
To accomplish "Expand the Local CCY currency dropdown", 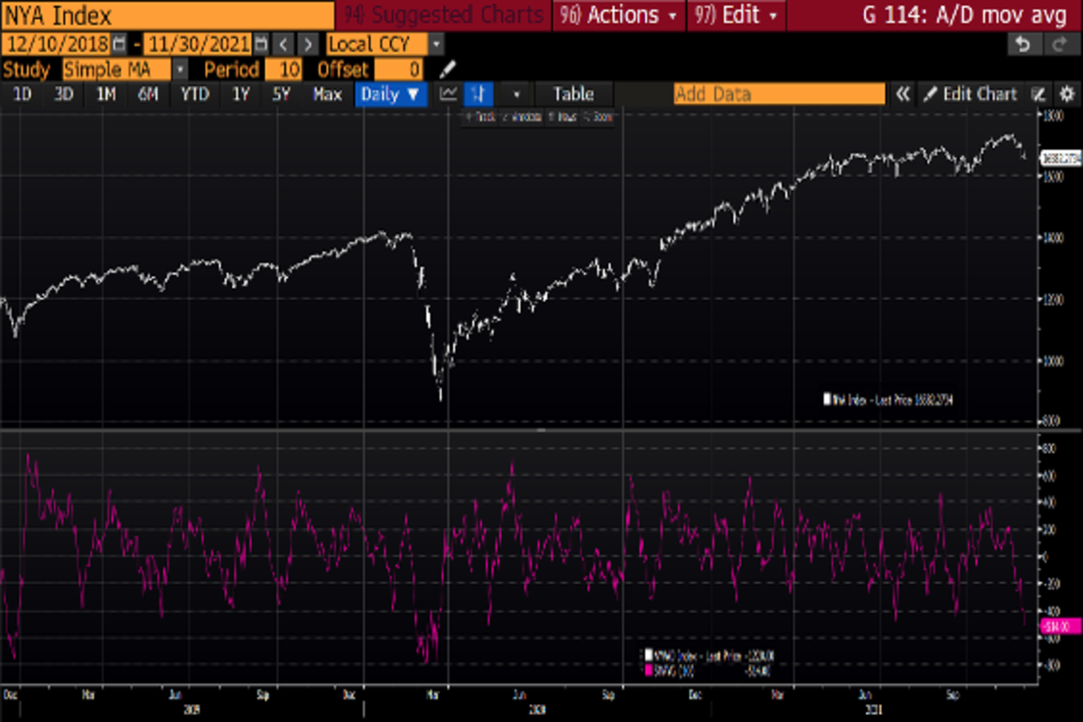I will (x=437, y=44).
